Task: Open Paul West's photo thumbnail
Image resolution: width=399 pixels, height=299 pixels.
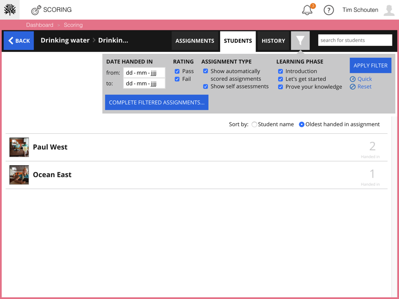Action: (x=19, y=147)
